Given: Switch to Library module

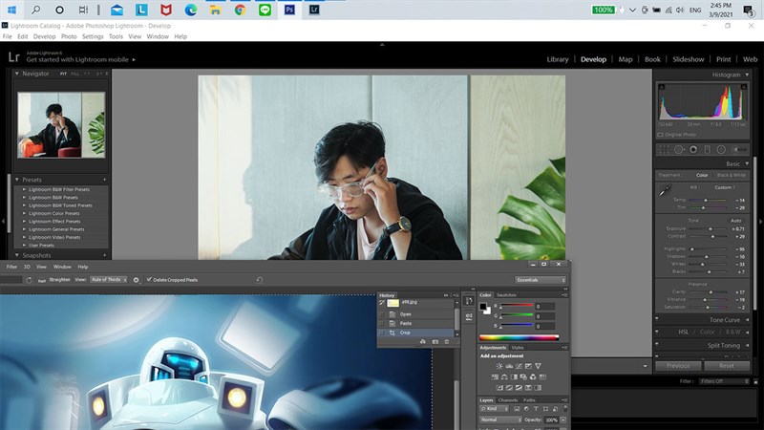Looking at the screenshot, I should click(x=558, y=59).
